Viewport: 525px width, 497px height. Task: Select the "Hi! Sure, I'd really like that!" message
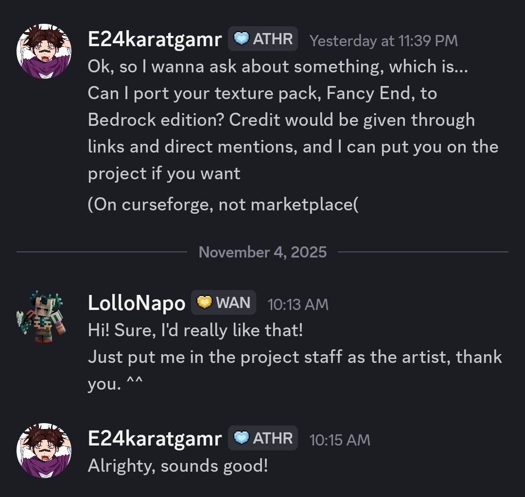point(195,331)
